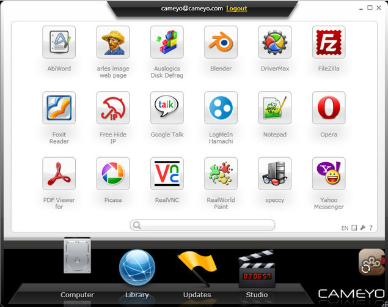The width and height of the screenshot is (388, 307).
Task: Click the Opera browser icon
Action: tap(329, 108)
